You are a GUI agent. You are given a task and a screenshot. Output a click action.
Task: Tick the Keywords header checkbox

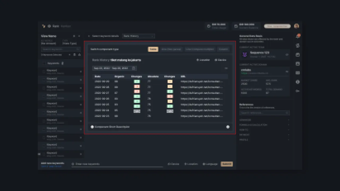coord(44,63)
